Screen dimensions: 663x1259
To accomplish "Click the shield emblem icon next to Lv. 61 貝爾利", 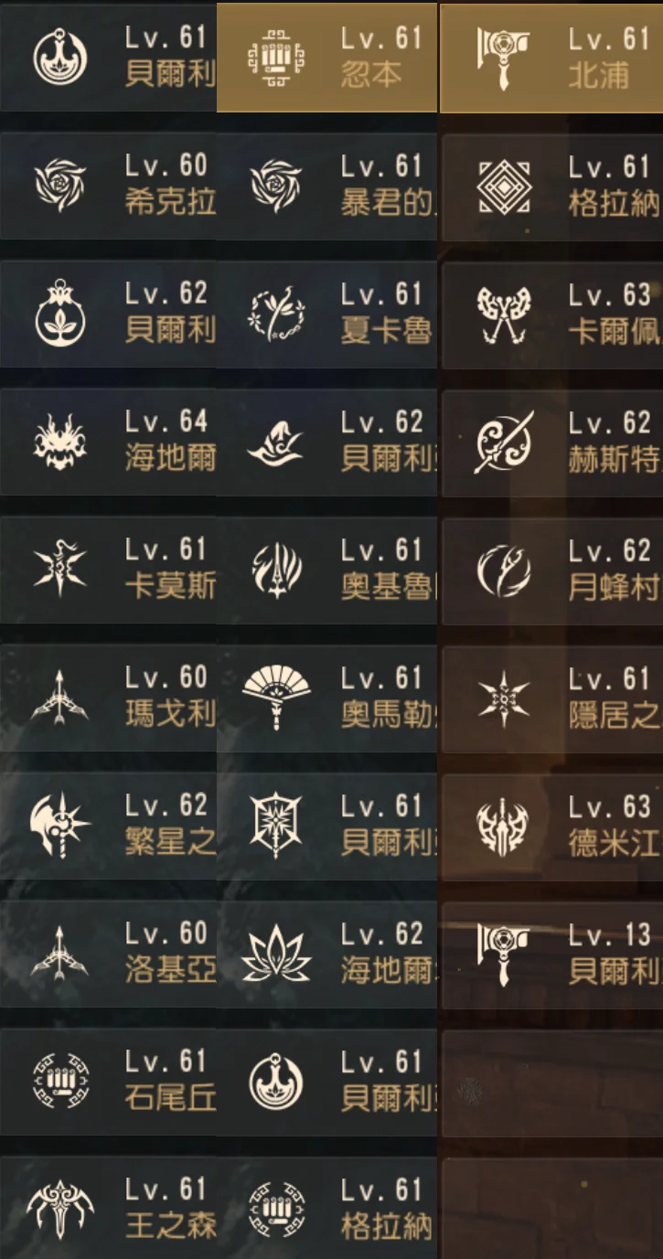I will 276,827.
